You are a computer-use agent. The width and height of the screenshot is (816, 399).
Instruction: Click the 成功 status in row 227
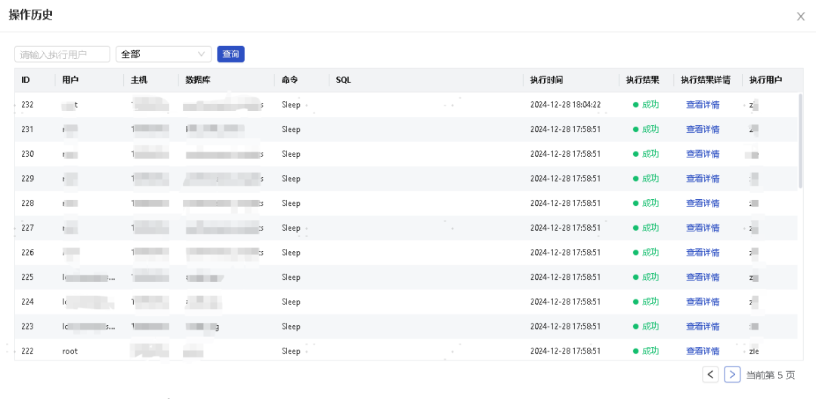646,228
